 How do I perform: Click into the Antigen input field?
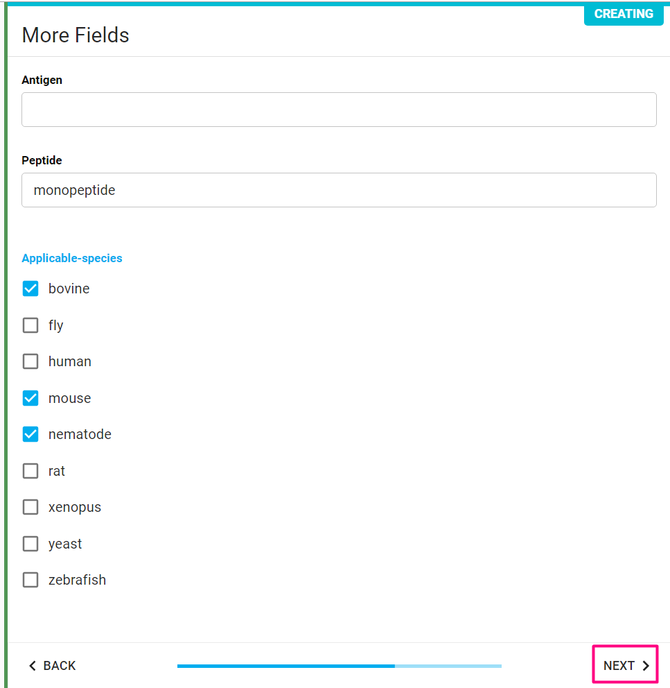tap(339, 110)
